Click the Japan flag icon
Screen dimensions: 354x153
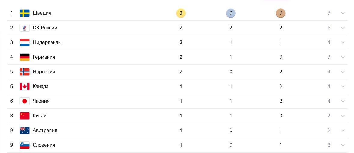25,101
